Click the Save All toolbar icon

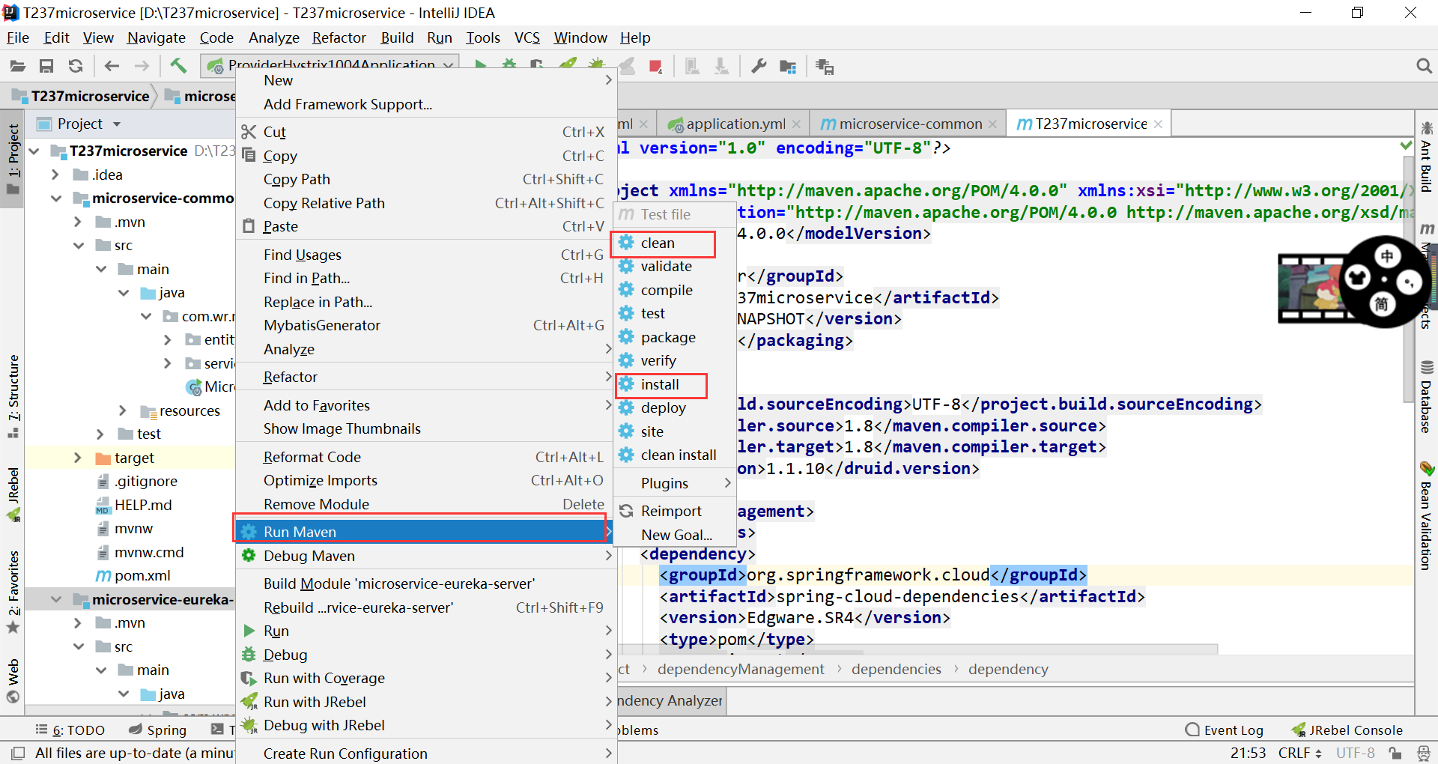pos(46,66)
